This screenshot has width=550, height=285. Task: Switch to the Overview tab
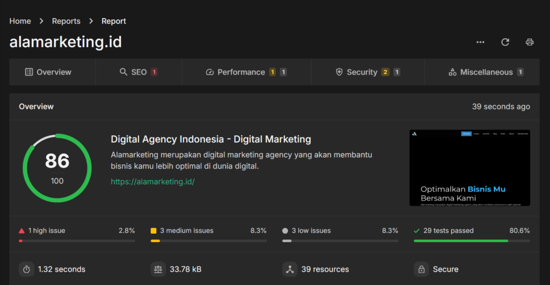[52, 72]
